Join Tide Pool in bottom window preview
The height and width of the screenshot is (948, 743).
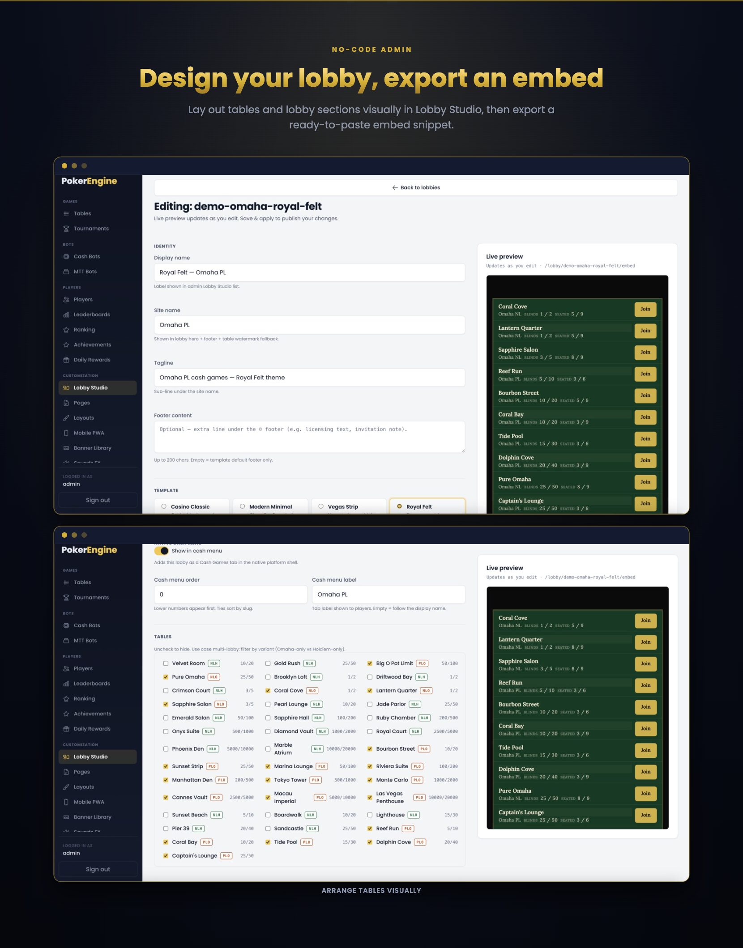(x=645, y=750)
